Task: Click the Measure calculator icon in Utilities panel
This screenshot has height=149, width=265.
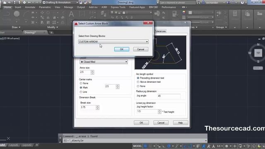Action: [x=235, y=13]
